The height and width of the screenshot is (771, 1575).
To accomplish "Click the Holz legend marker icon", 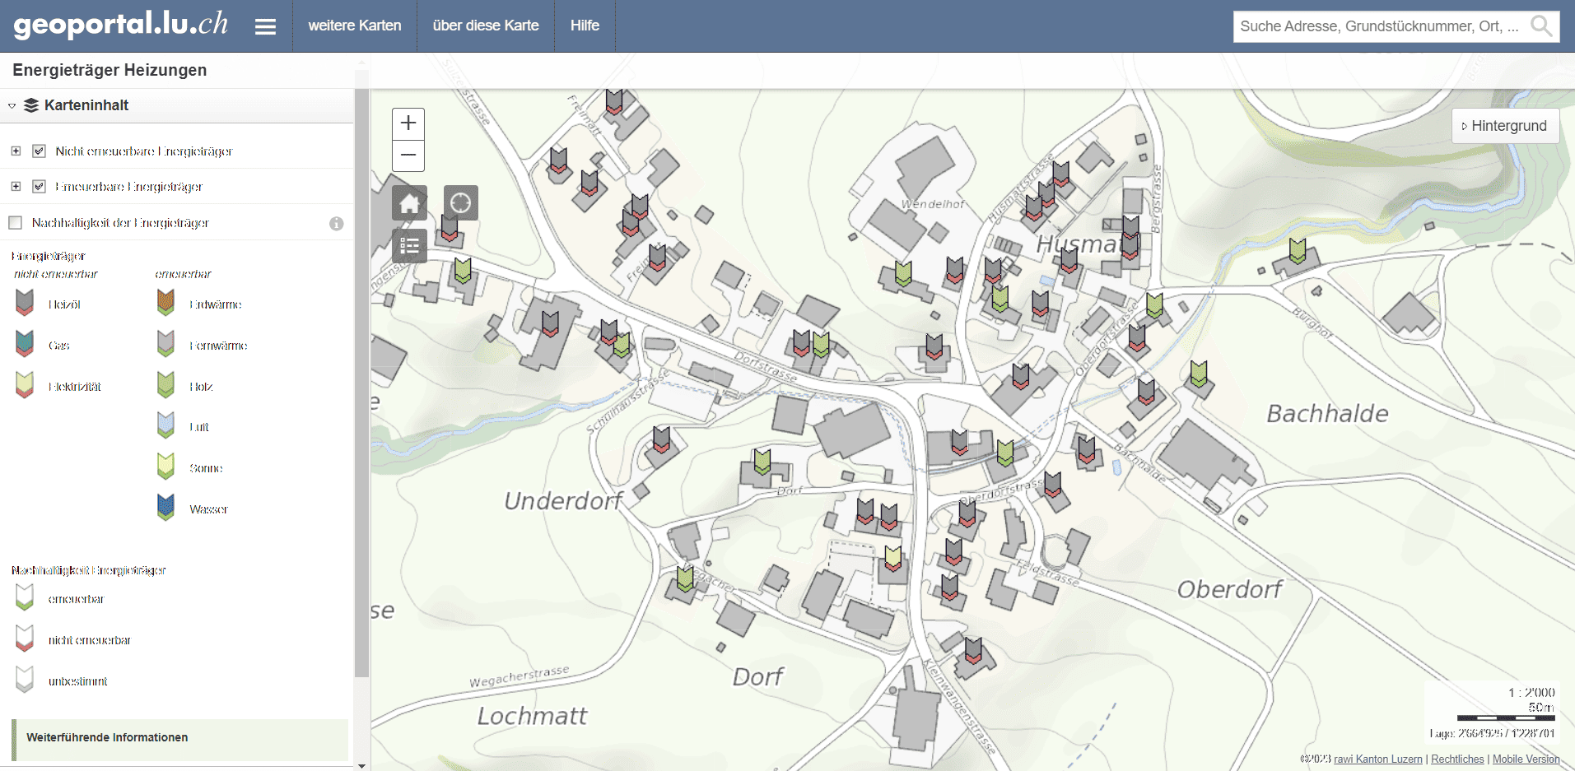I will (165, 385).
